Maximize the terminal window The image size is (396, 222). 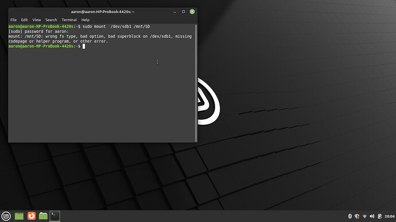click(183, 11)
